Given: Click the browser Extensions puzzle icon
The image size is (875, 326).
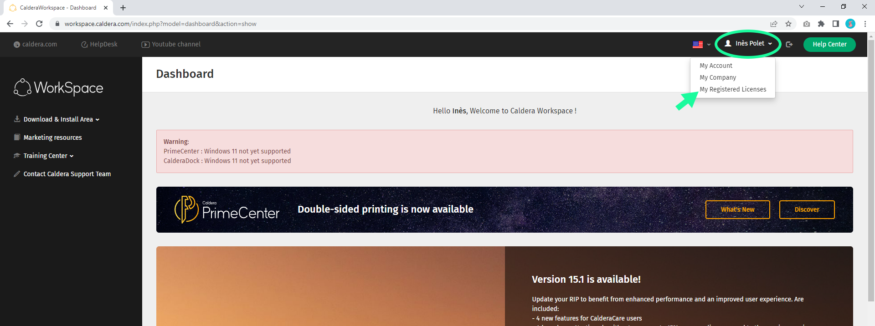Looking at the screenshot, I should point(821,24).
